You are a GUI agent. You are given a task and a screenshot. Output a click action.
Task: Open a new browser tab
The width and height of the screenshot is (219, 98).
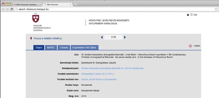[x=76, y=5]
